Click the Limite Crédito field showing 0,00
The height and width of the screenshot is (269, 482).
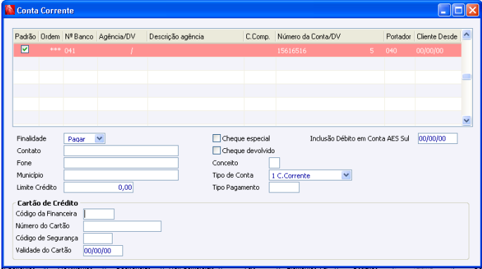pyautogui.click(x=99, y=188)
